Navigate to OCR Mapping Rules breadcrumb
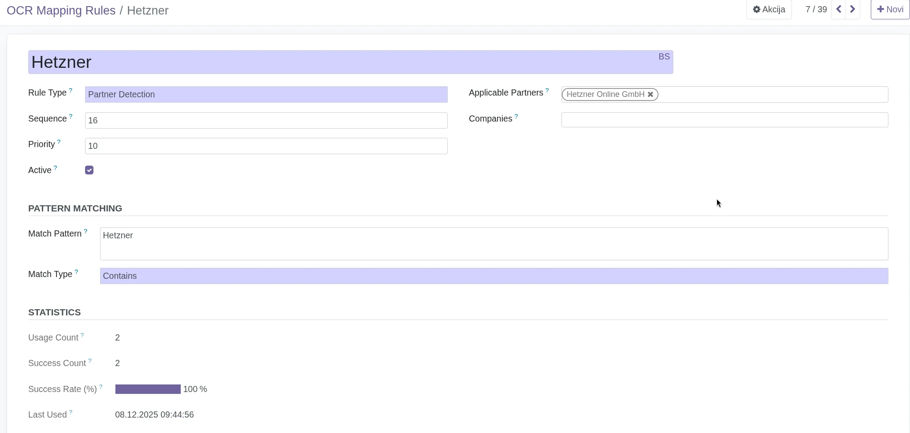 coord(61,11)
